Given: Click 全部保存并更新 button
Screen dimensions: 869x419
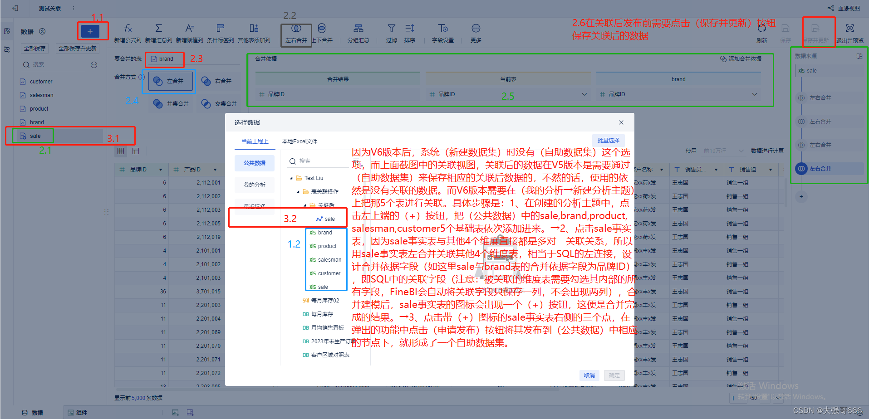Looking at the screenshot, I should pyautogui.click(x=78, y=49).
